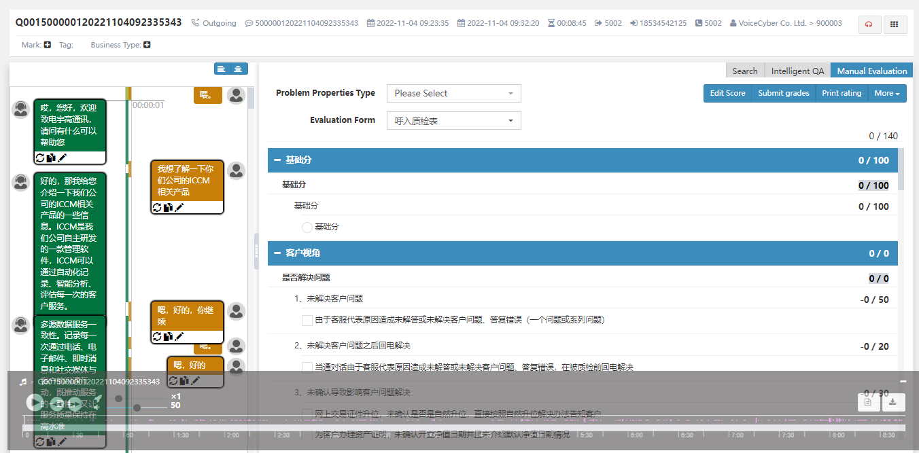Open the Problem Properties Type dropdown
The image size is (919, 453).
click(453, 93)
